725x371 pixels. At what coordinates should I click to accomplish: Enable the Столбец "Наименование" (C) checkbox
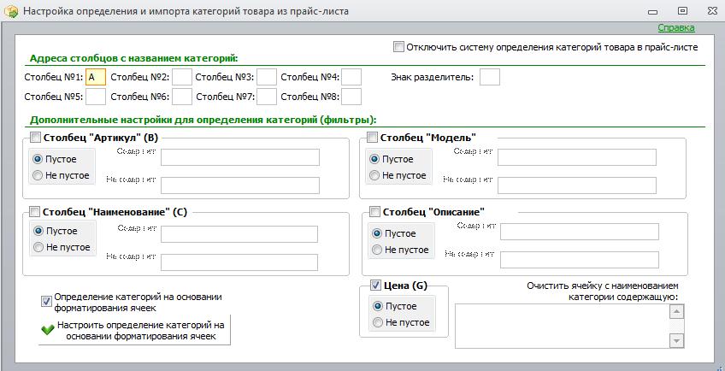click(x=35, y=212)
